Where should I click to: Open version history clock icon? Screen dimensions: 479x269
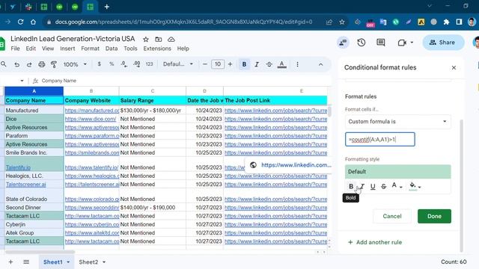(x=361, y=43)
